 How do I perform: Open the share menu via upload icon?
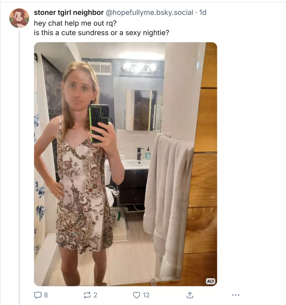pos(190,295)
